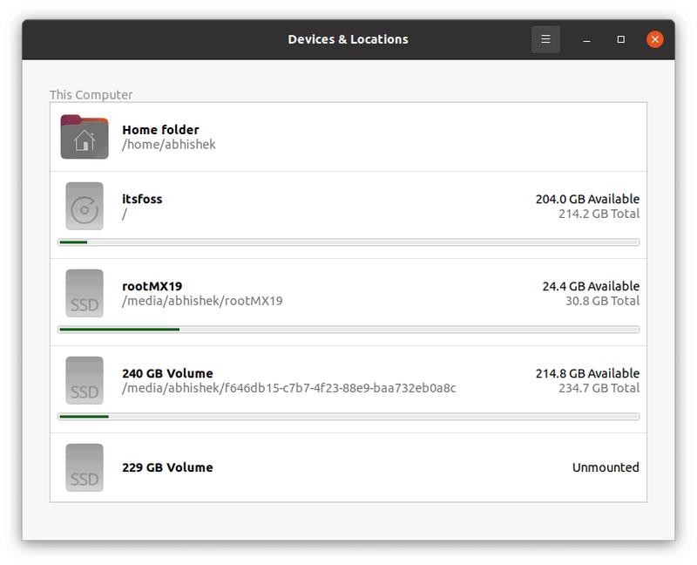Click the Home folder icon
Screen dimensions: 697x565
[x=85, y=137]
